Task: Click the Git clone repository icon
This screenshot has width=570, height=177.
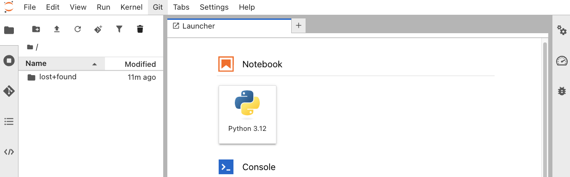Action: point(98,29)
